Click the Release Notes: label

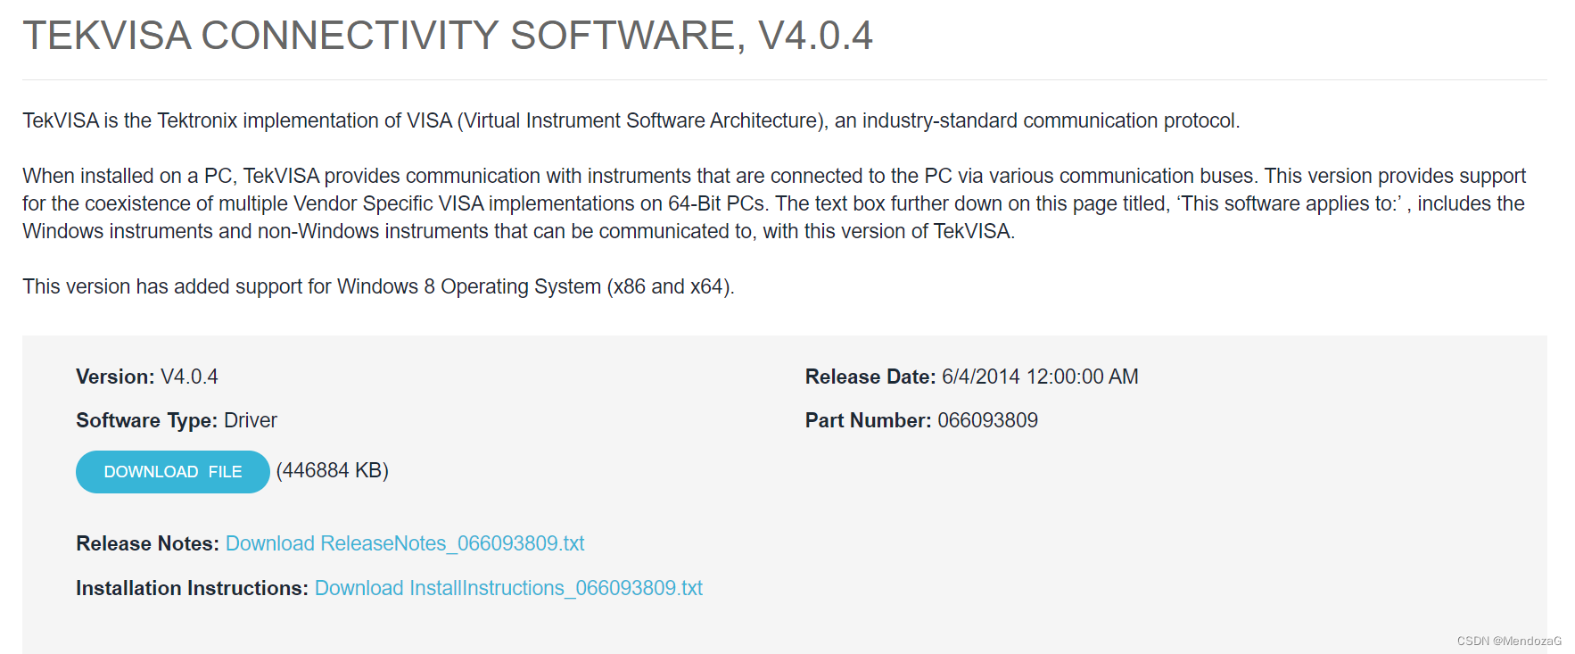point(147,543)
